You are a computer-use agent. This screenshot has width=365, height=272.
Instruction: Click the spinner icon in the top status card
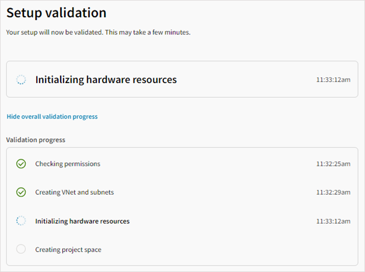point(21,80)
